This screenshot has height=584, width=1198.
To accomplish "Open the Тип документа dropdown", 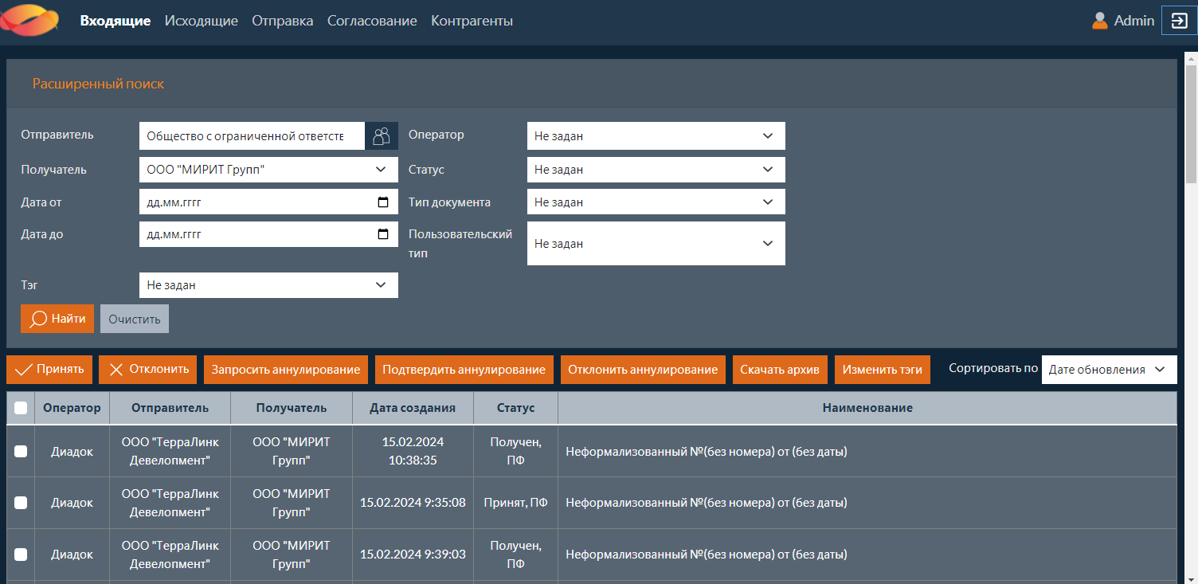I will tap(656, 202).
